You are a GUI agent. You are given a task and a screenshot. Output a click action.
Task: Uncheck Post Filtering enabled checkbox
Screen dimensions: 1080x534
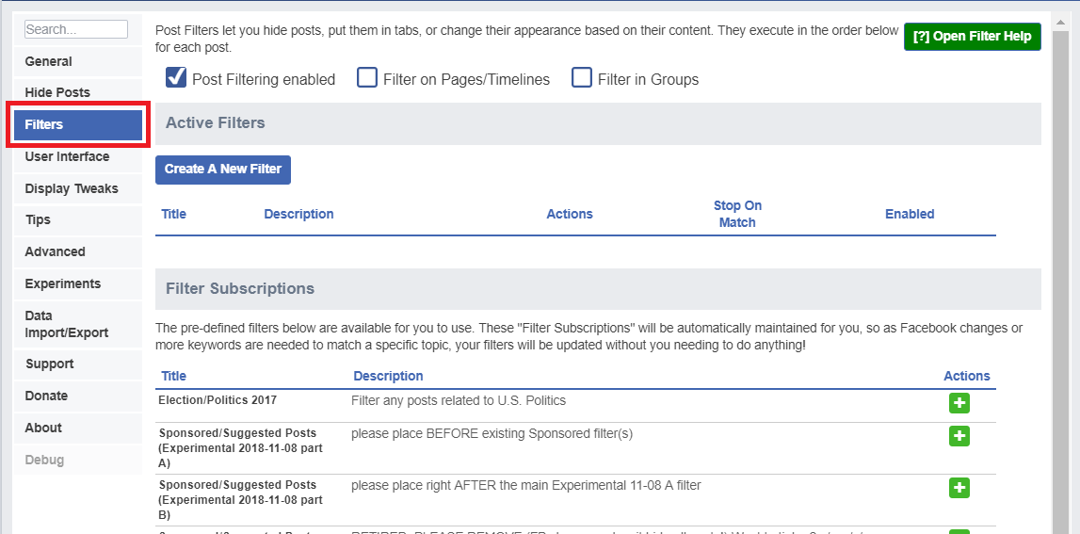click(x=176, y=78)
